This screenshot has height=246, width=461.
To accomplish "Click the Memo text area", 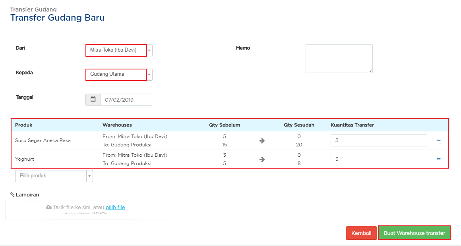I will [x=339, y=59].
